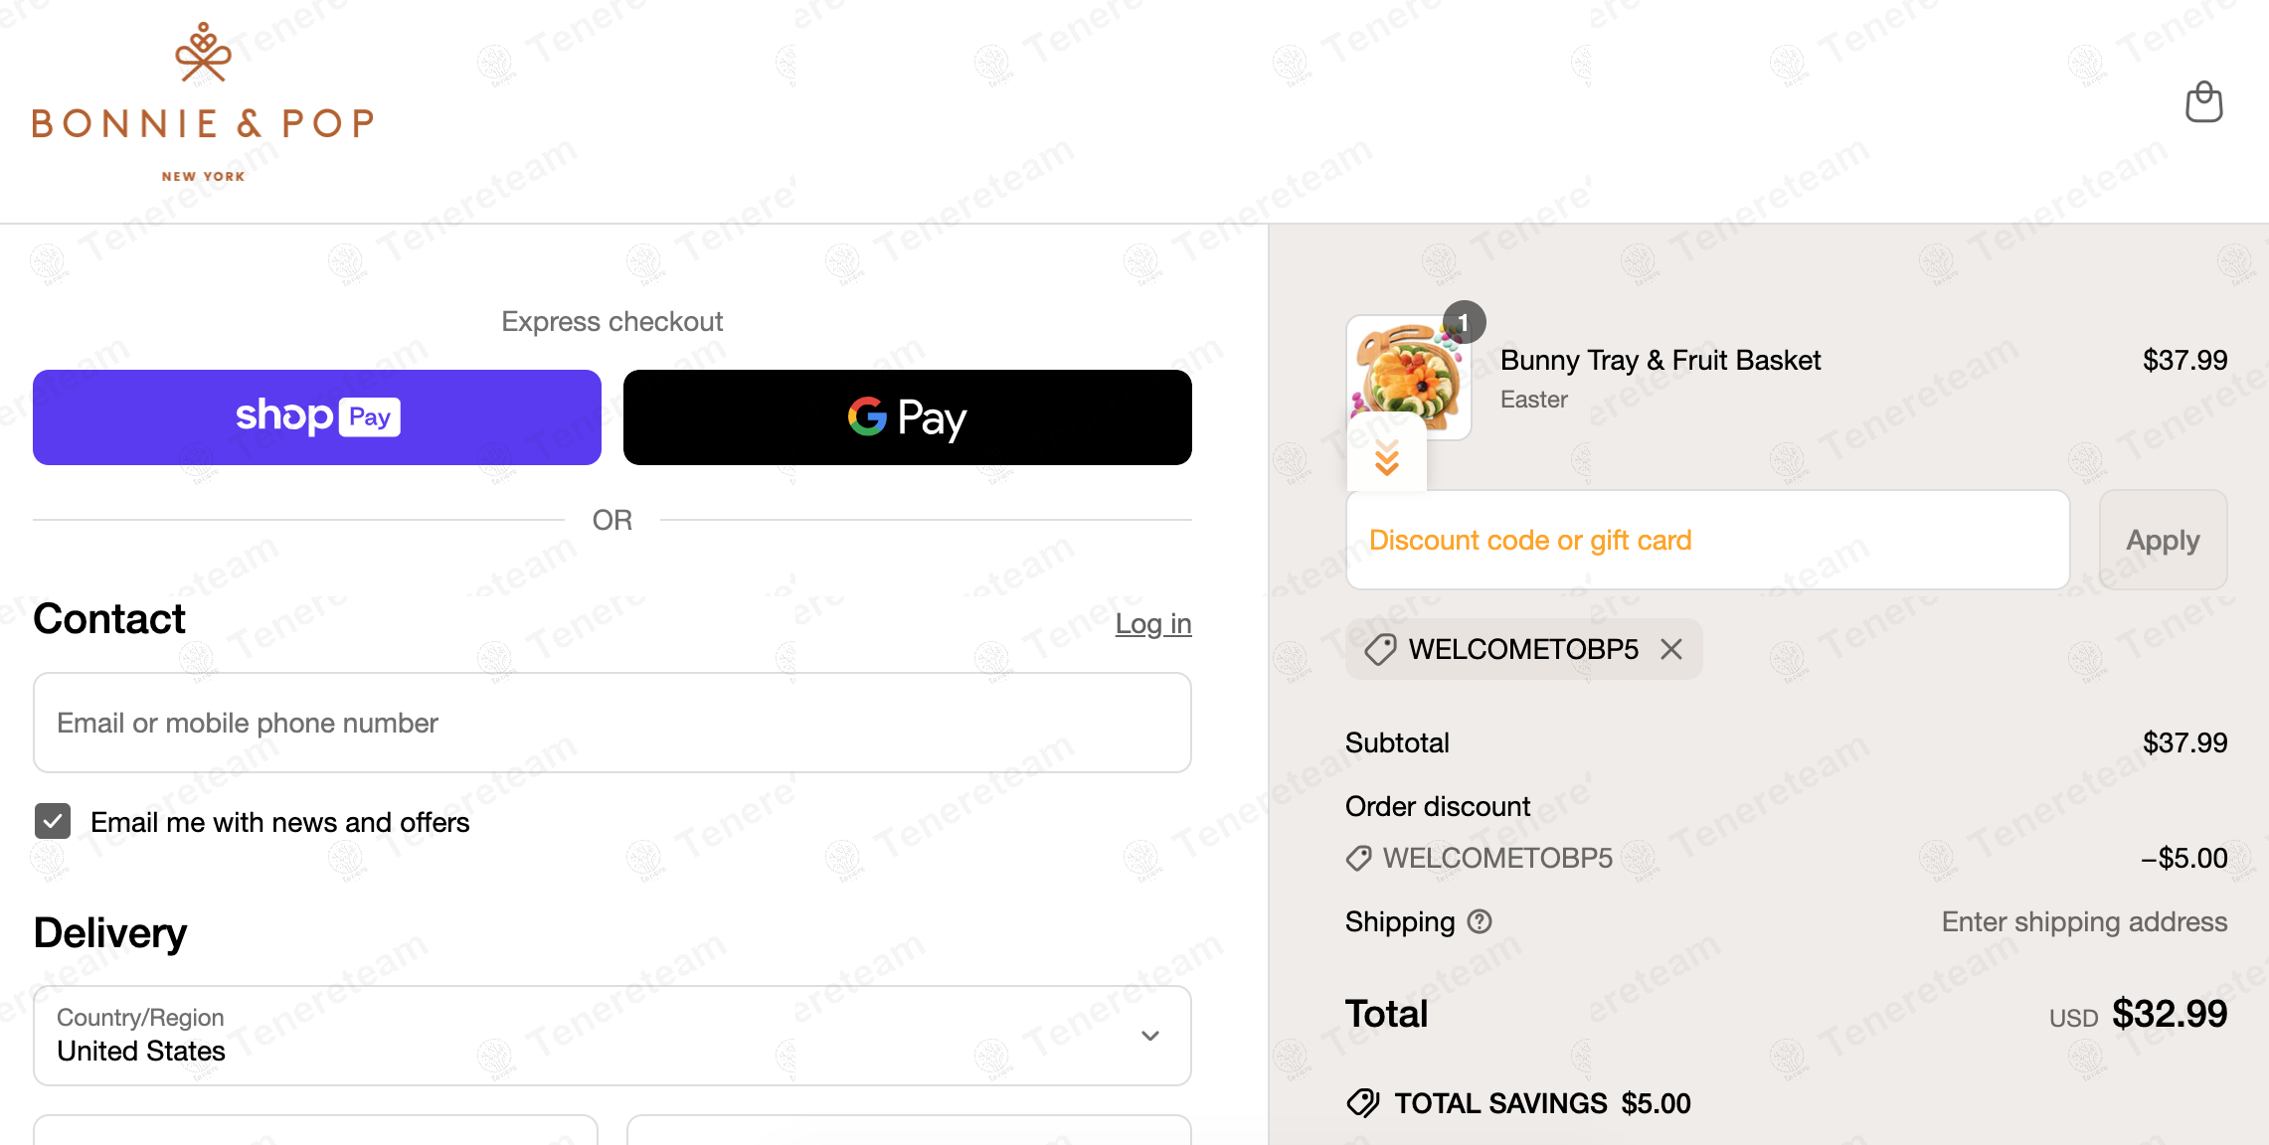Viewport: 2269px width, 1145px height.
Task: Click the Total Savings tag icon
Action: point(1362,1103)
